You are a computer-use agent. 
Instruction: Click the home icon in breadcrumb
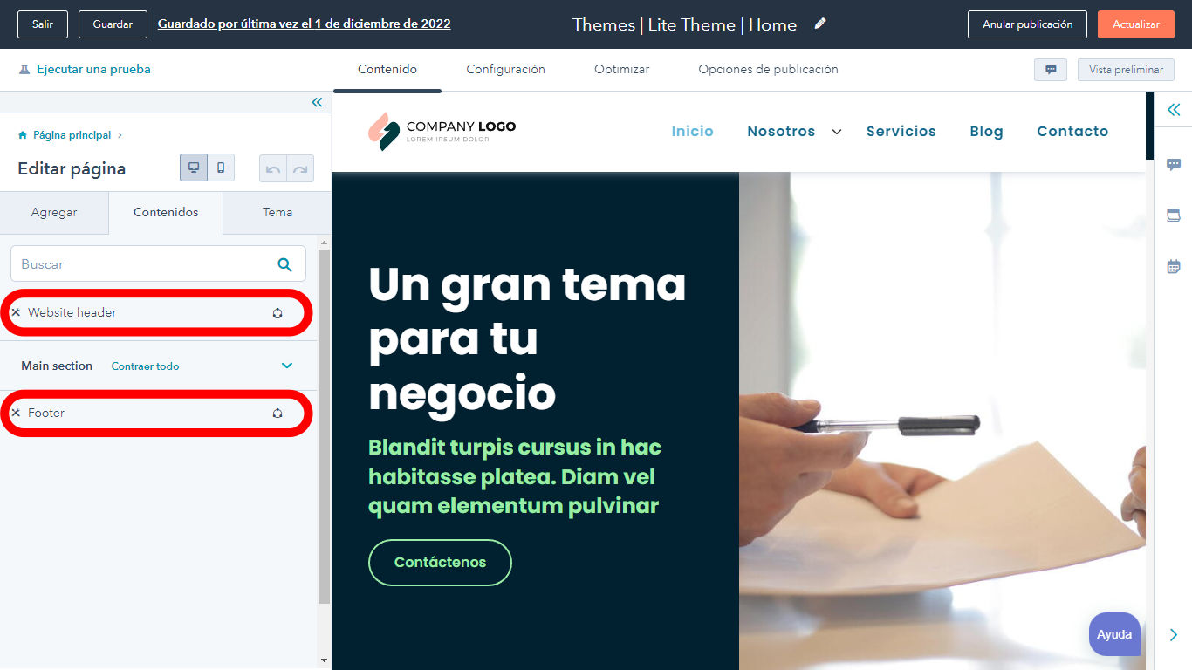23,135
